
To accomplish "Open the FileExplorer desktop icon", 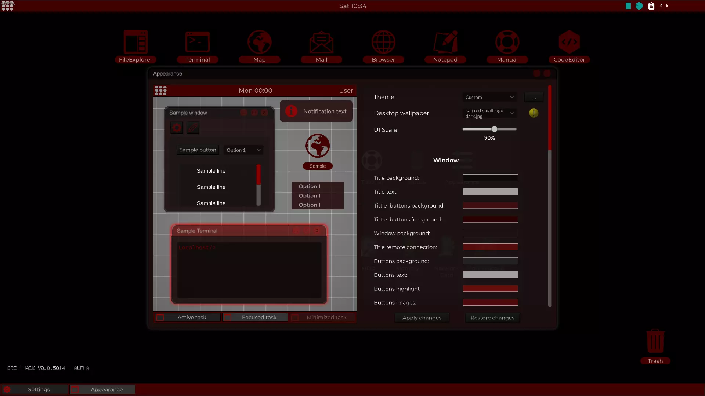I will pyautogui.click(x=135, y=43).
